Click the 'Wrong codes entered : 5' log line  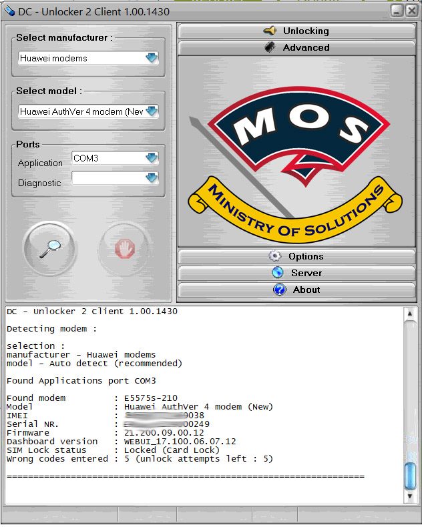tap(140, 459)
